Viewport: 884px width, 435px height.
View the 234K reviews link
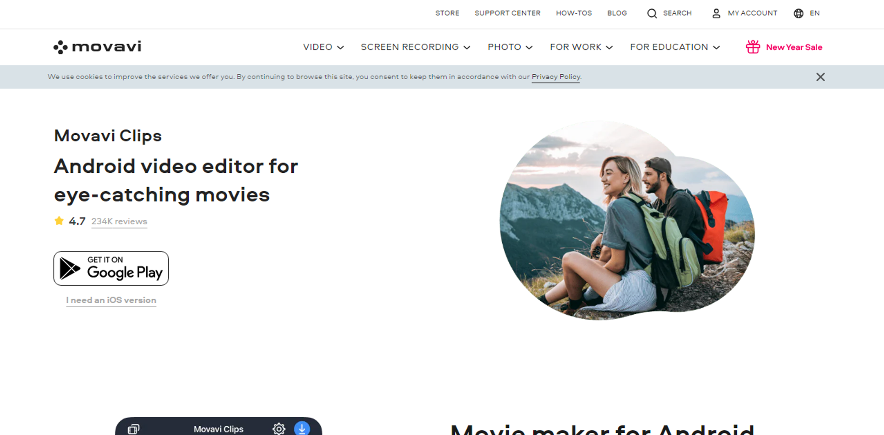[x=119, y=221]
